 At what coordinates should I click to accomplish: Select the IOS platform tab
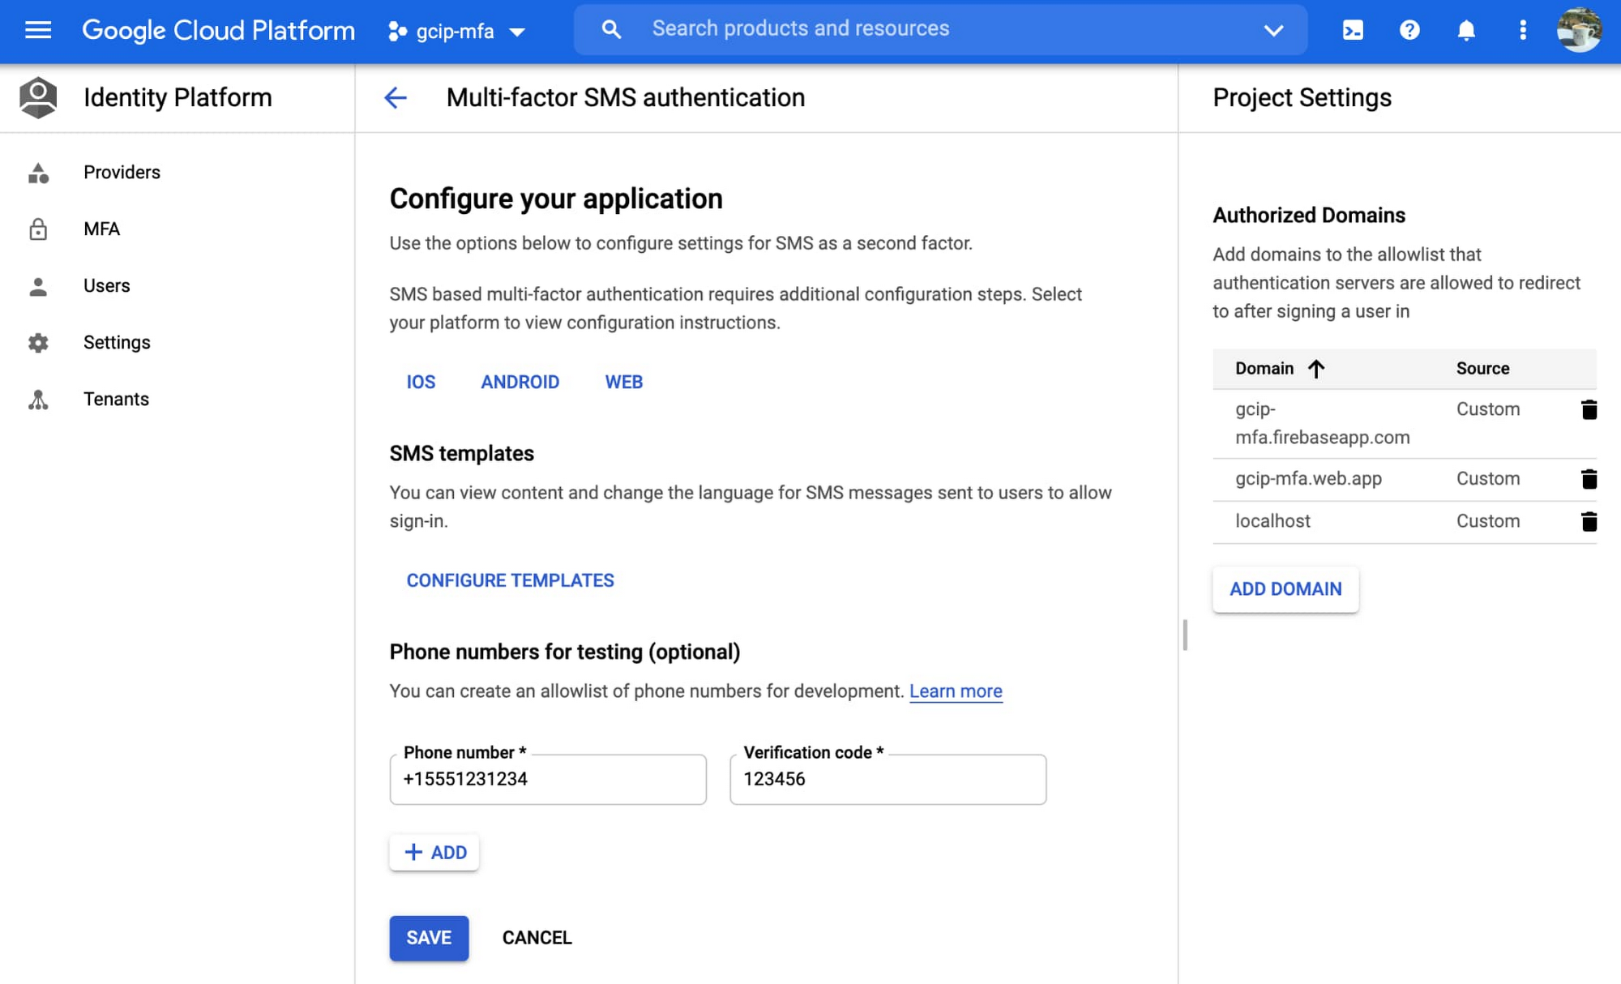click(421, 381)
